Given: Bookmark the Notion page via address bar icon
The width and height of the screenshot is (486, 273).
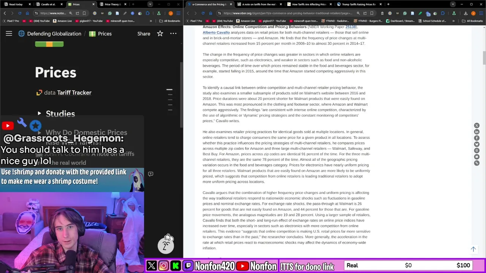Looking at the screenshot, I should (84, 13).
